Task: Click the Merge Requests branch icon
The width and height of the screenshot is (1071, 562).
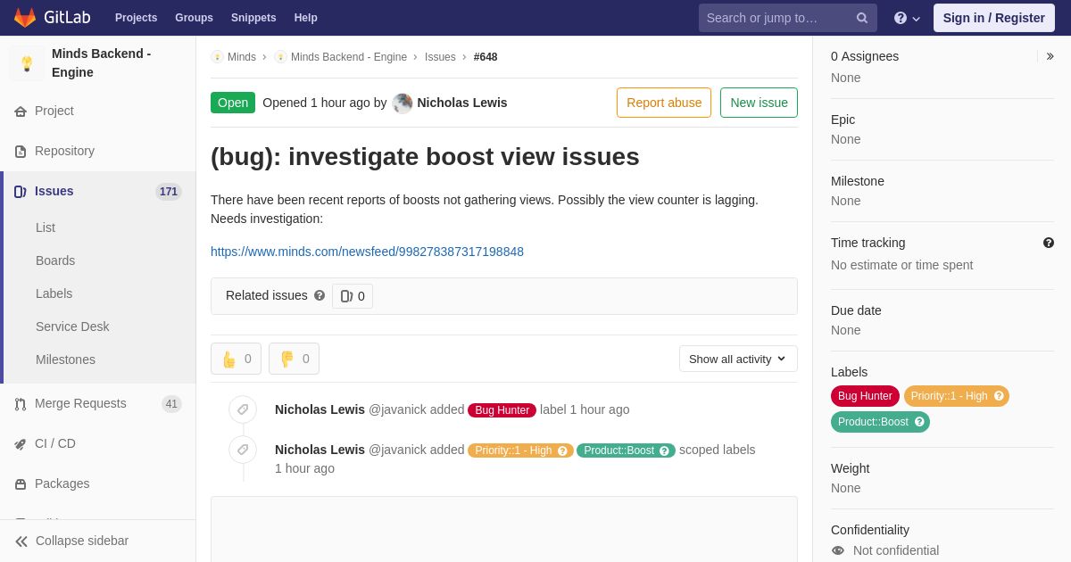Action: pyautogui.click(x=21, y=404)
